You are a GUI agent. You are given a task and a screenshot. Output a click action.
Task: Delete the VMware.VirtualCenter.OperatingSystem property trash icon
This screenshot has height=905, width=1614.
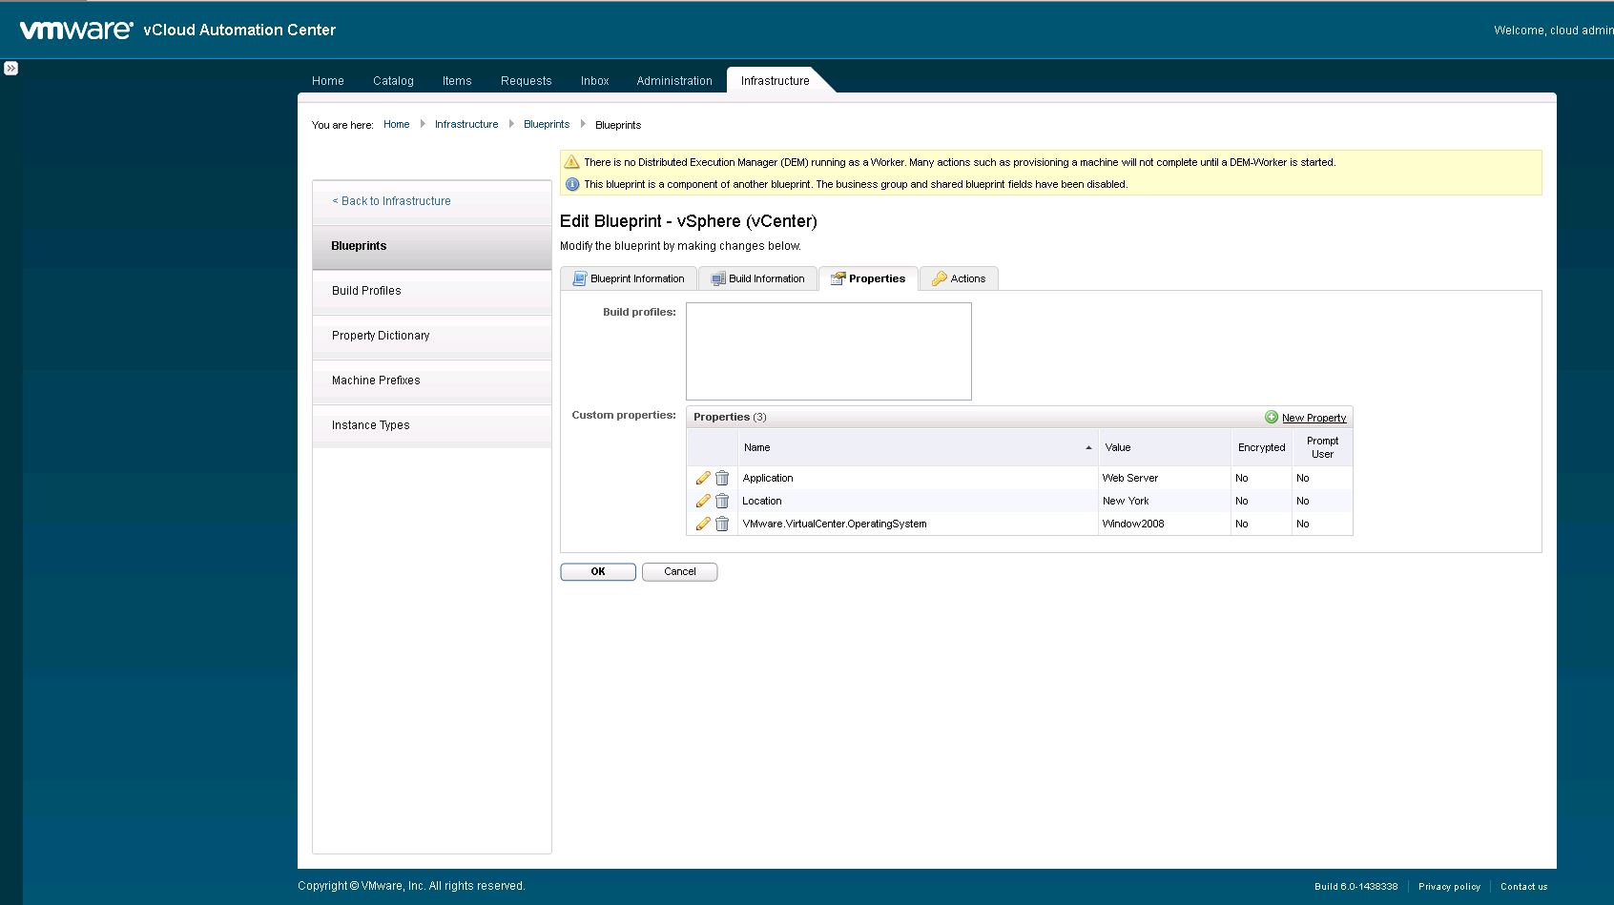(722, 524)
